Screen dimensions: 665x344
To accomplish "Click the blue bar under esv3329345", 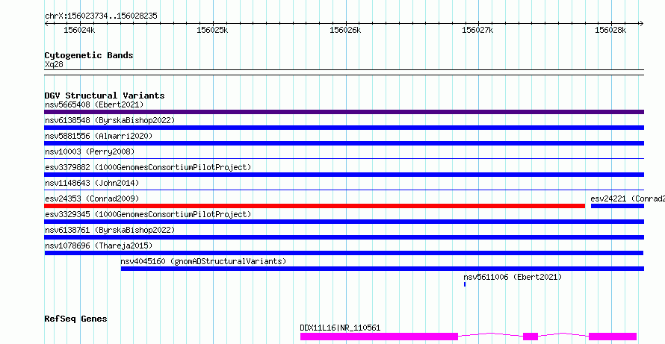I will pyautogui.click(x=344, y=222).
